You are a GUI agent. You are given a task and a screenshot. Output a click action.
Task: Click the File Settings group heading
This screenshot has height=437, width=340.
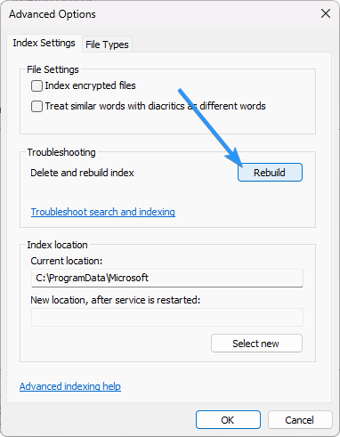pos(53,69)
